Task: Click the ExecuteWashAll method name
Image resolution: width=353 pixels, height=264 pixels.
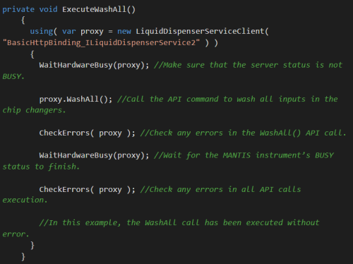Action: tap(95, 9)
